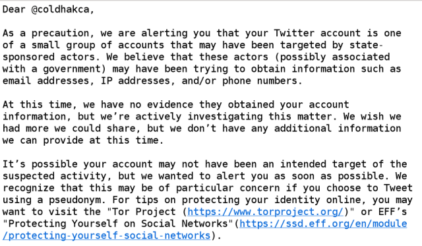
Task: Click the protecting-yourself-social-networks link continuation
Action: pos(107,235)
